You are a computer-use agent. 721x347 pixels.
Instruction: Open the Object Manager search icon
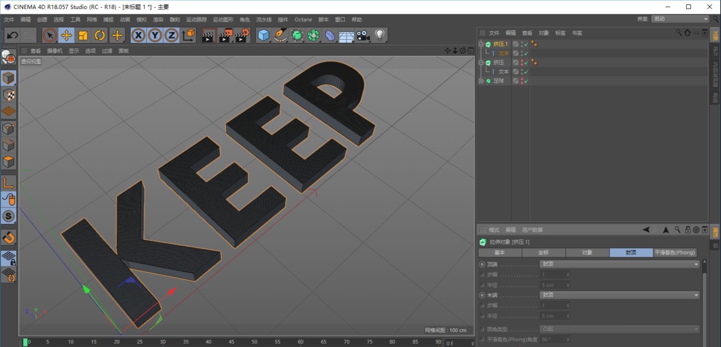pos(679,33)
